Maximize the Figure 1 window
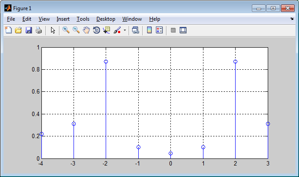The image size is (299, 177). coord(273,8)
